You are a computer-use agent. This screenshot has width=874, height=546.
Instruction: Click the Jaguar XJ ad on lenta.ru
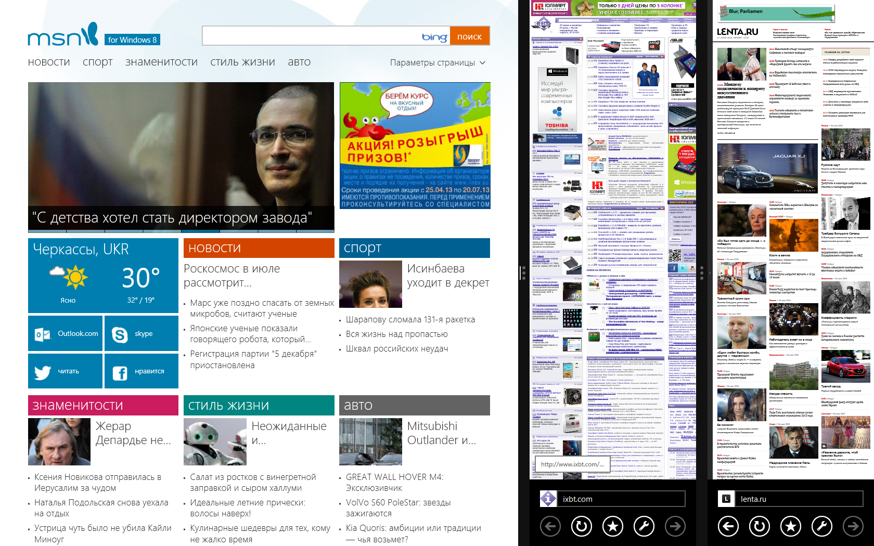(x=767, y=168)
